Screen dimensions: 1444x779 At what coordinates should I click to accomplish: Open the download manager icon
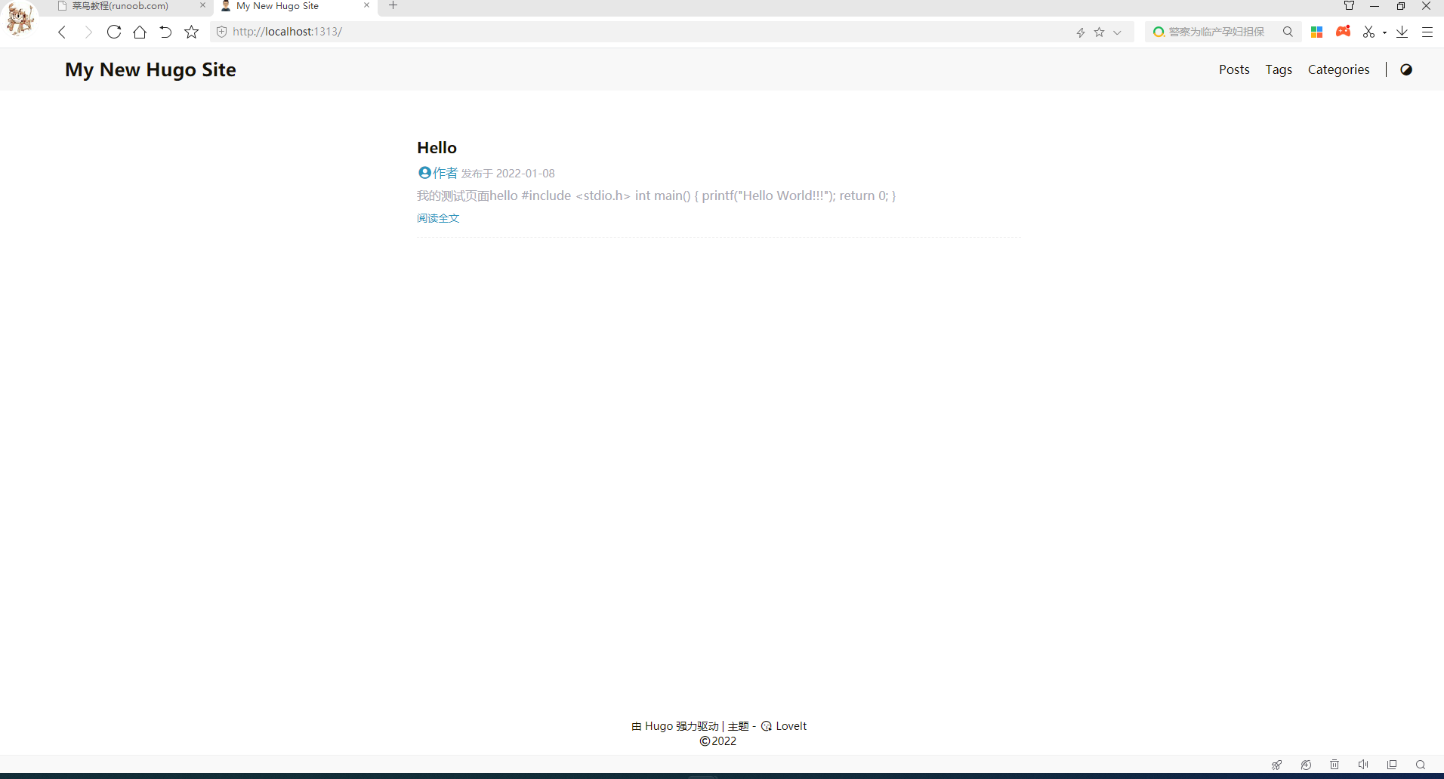pos(1402,32)
